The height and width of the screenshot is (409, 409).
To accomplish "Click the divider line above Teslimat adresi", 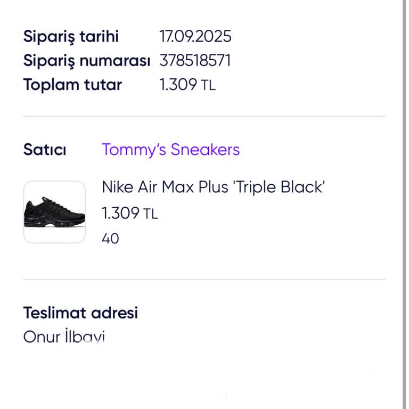I will 204,279.
